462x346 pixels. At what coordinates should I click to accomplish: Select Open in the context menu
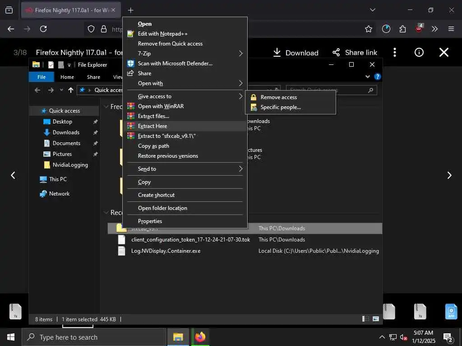185,24
